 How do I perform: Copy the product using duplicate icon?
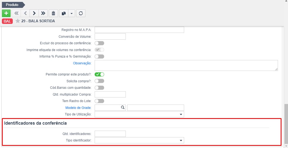click(x=64, y=13)
